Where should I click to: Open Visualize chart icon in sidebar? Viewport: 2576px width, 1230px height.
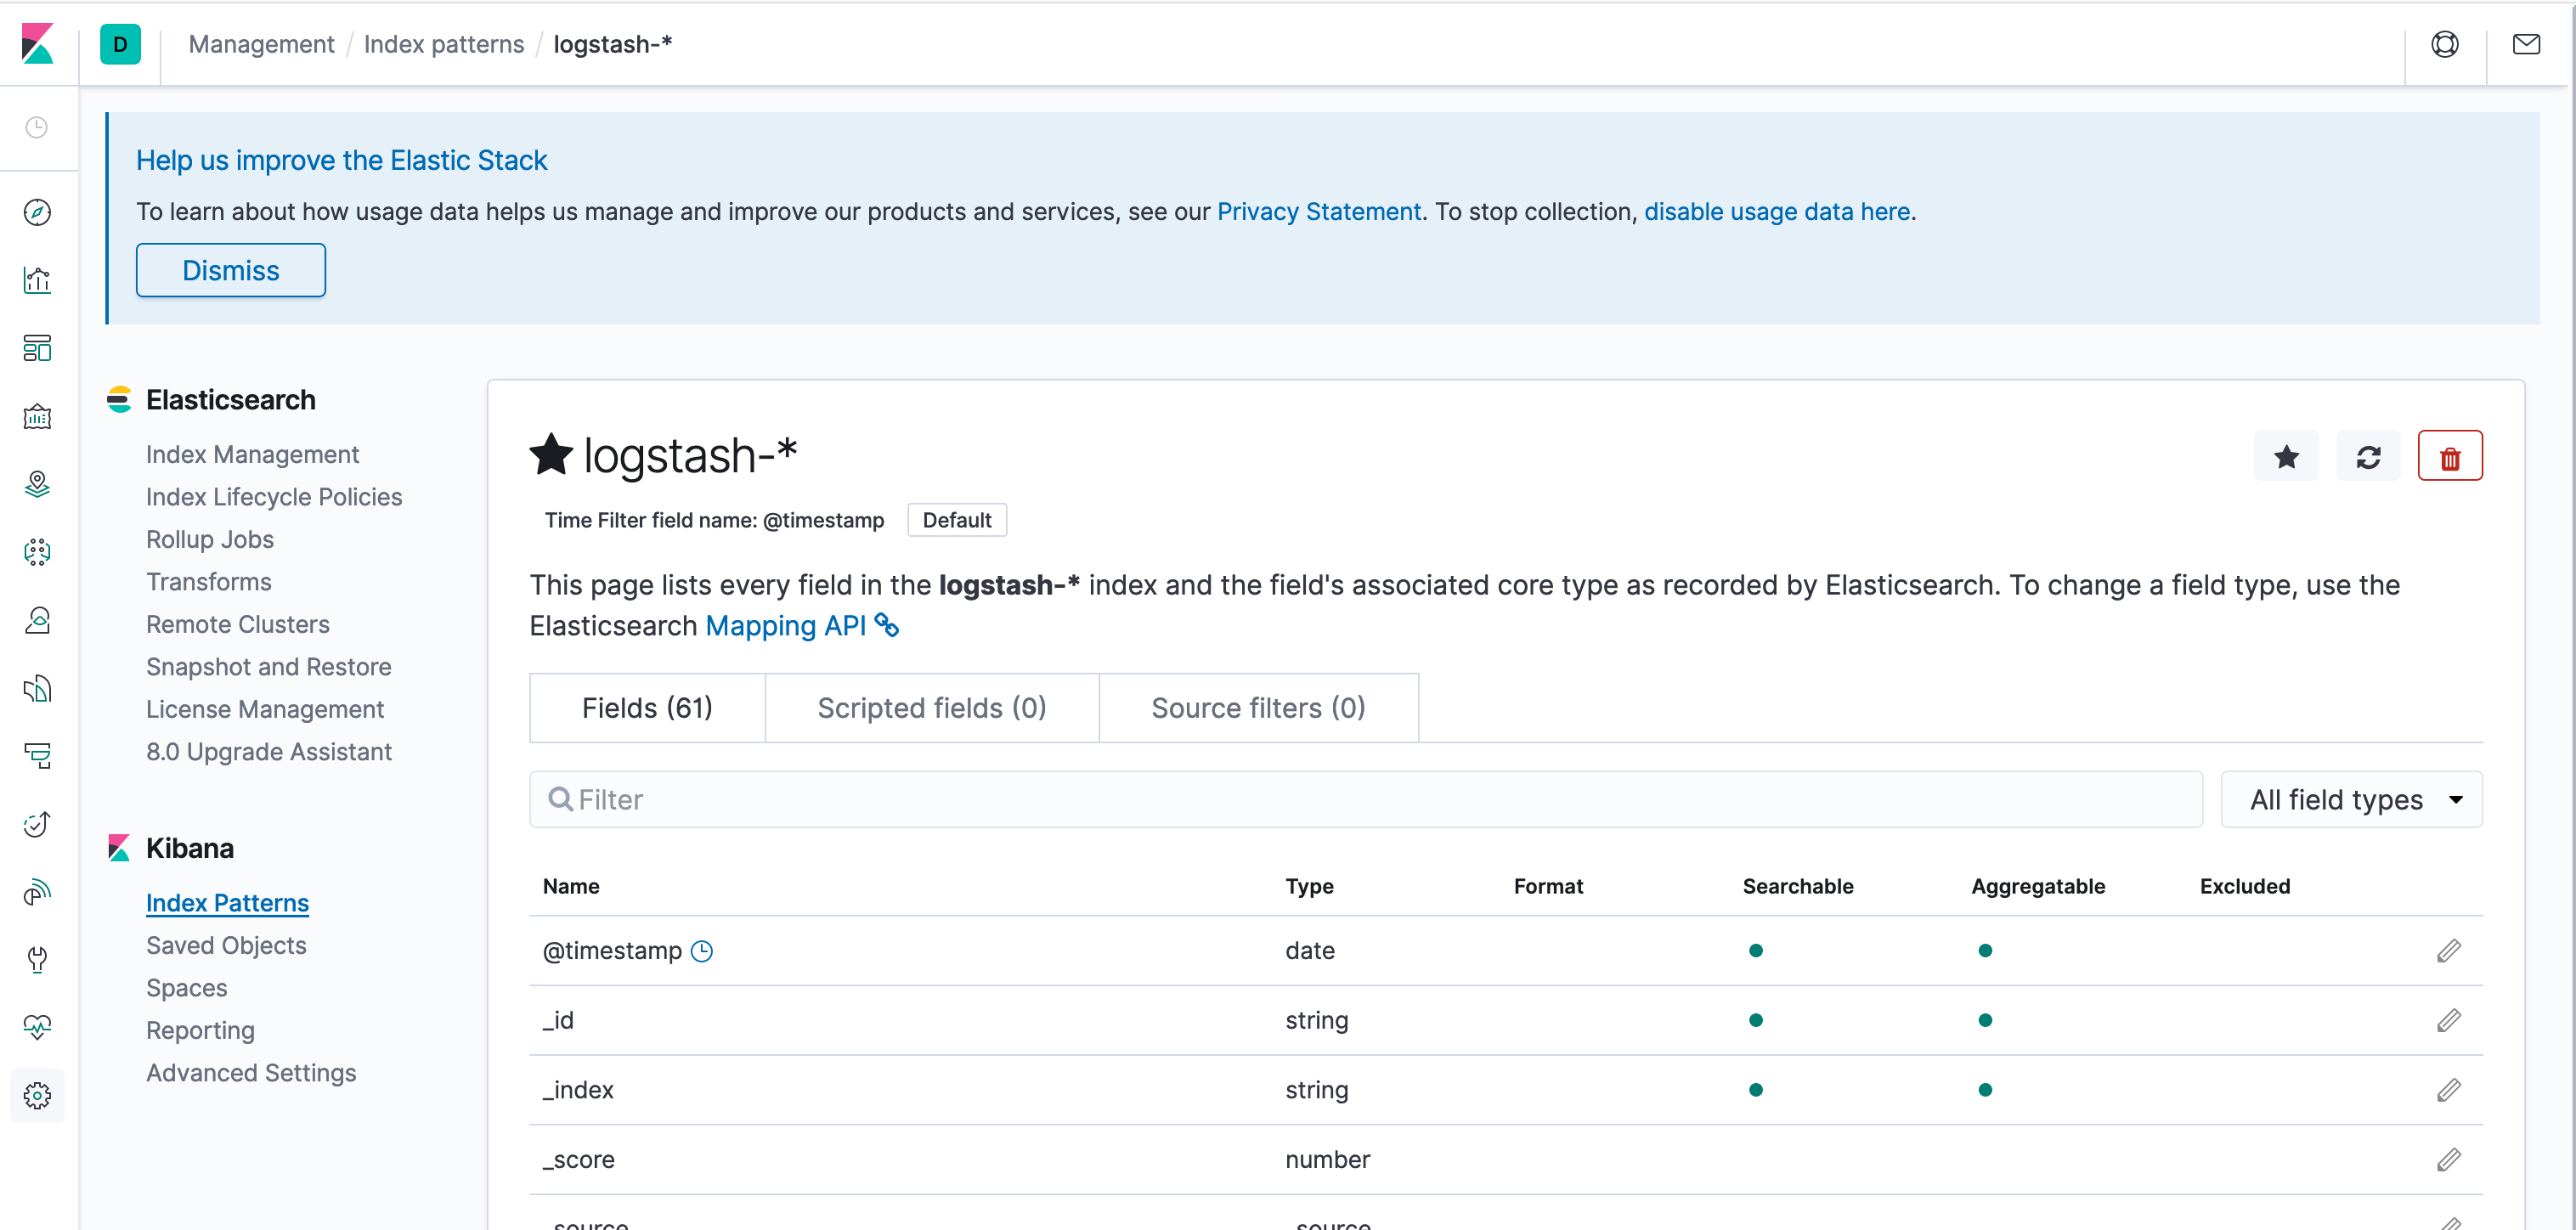pyautogui.click(x=37, y=280)
